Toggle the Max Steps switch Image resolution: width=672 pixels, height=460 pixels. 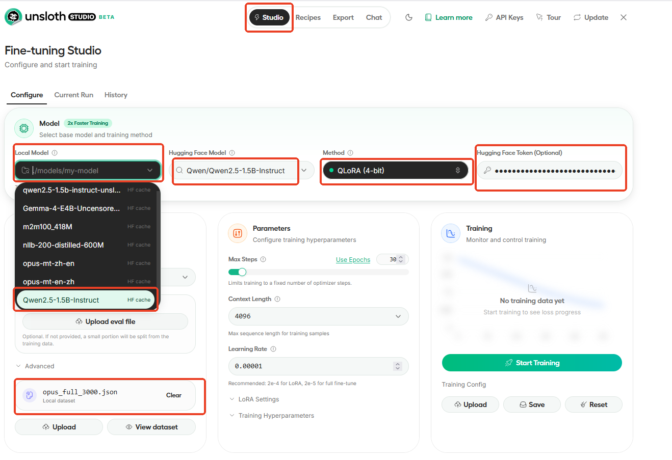tap(238, 272)
